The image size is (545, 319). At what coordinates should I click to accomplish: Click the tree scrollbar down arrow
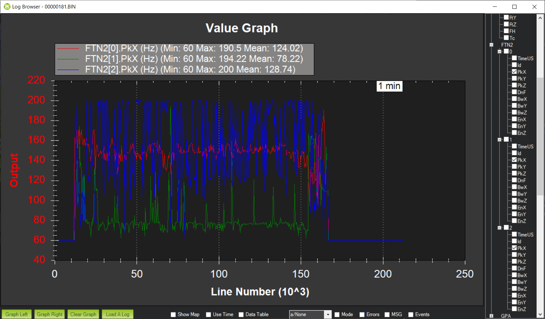click(x=540, y=315)
